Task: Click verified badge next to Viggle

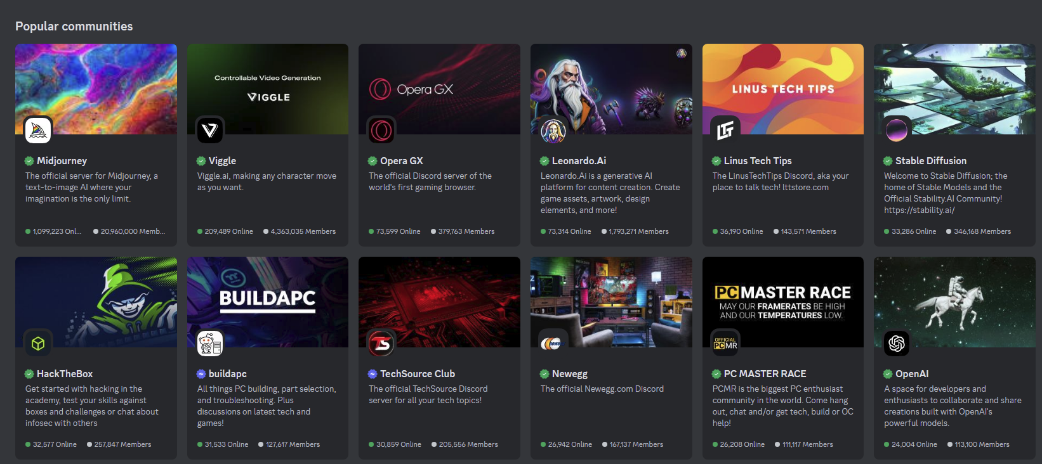Action: coord(201,161)
